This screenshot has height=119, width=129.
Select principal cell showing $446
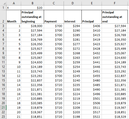coord(92,67)
